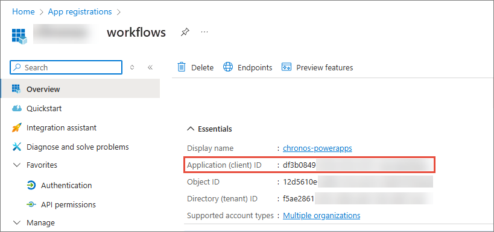Click the Directory (tenant) ID label

(x=223, y=199)
